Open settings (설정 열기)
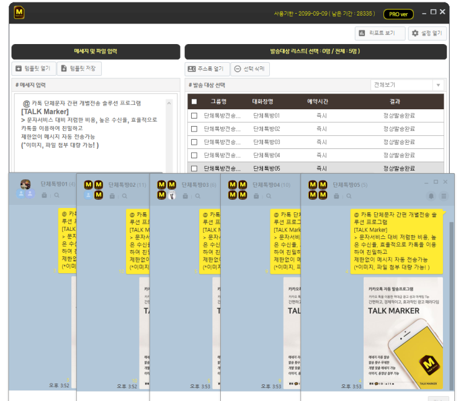This screenshot has width=461, height=401. click(427, 33)
